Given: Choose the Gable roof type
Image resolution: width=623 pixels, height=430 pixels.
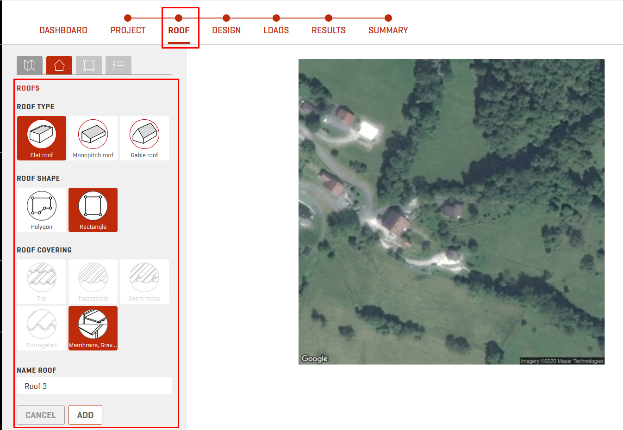Looking at the screenshot, I should point(144,138).
